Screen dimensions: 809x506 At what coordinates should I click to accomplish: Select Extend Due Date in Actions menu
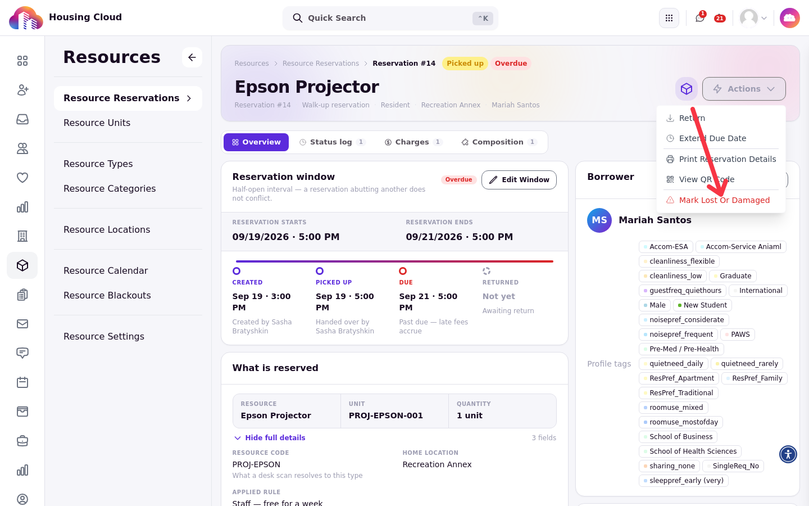click(x=721, y=138)
